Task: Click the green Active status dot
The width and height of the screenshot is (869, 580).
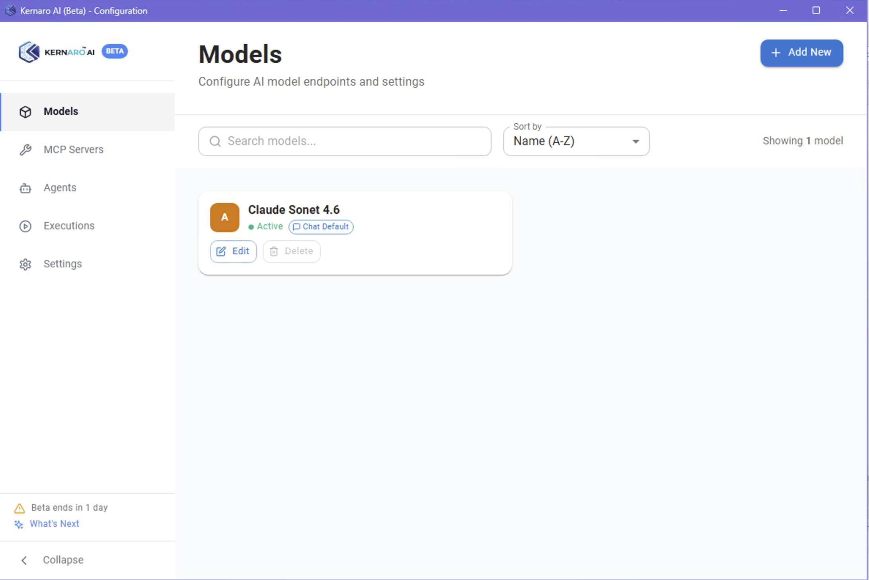Action: pos(251,227)
